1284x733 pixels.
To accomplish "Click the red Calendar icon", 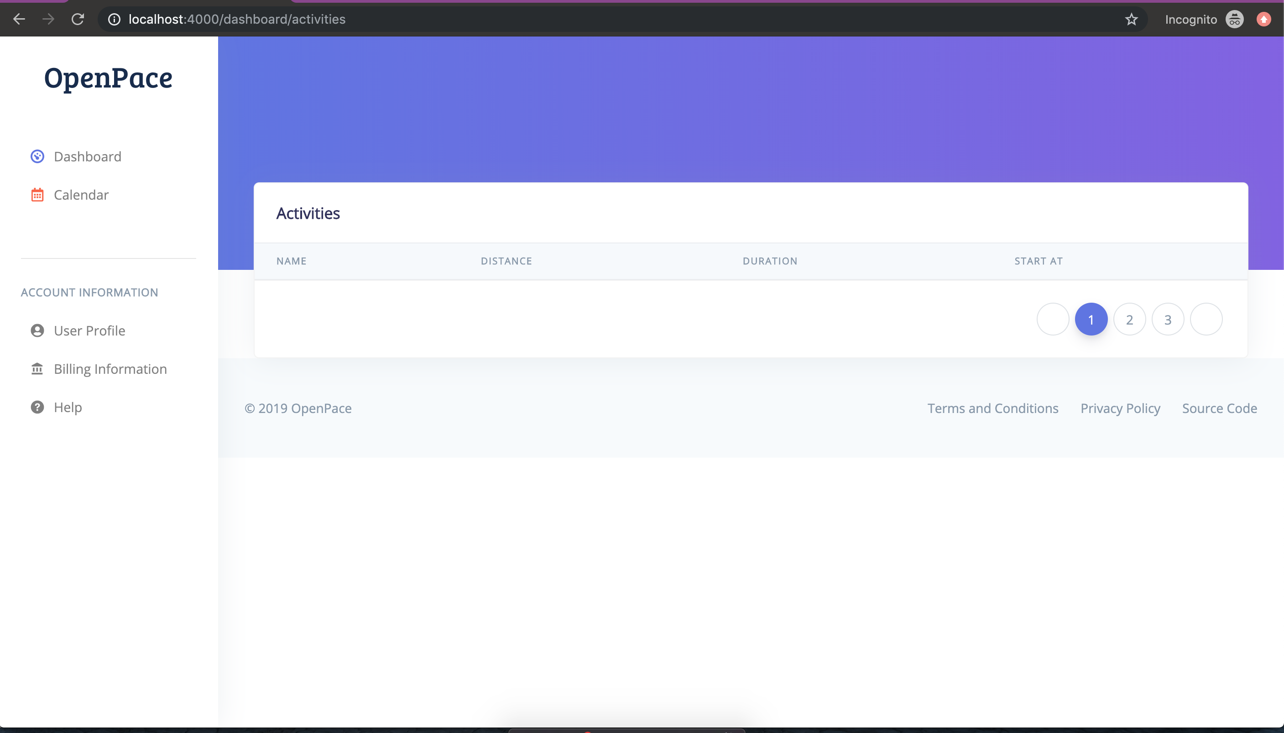I will coord(37,195).
